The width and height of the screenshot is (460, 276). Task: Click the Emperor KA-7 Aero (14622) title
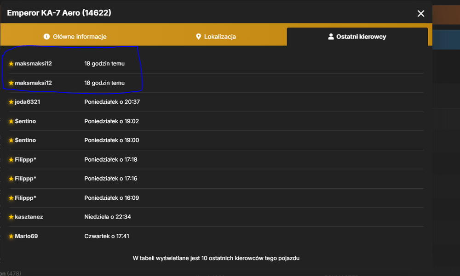tap(59, 13)
